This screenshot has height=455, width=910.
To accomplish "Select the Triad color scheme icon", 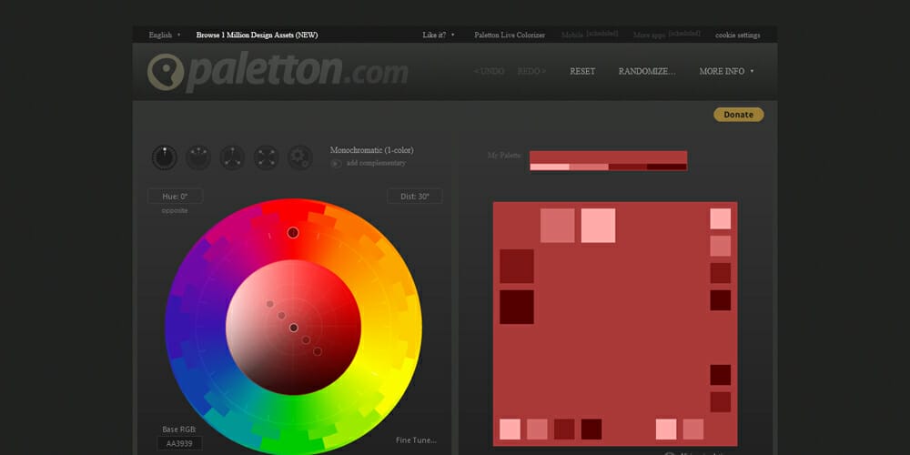I will click(x=232, y=157).
